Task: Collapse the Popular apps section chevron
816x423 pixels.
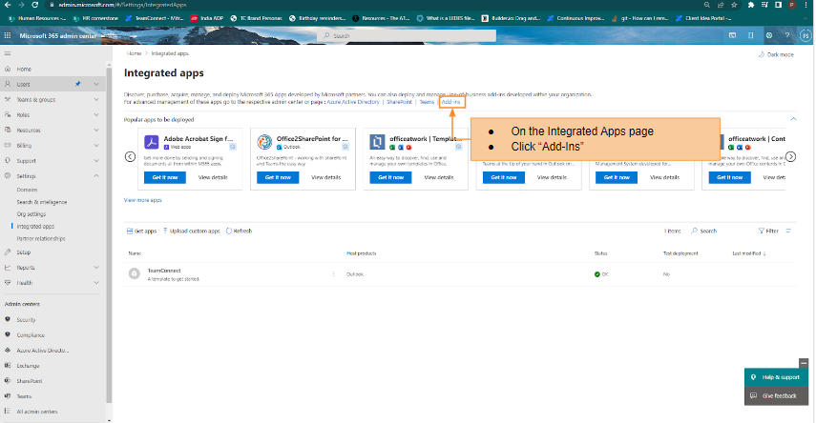Action: [x=794, y=119]
